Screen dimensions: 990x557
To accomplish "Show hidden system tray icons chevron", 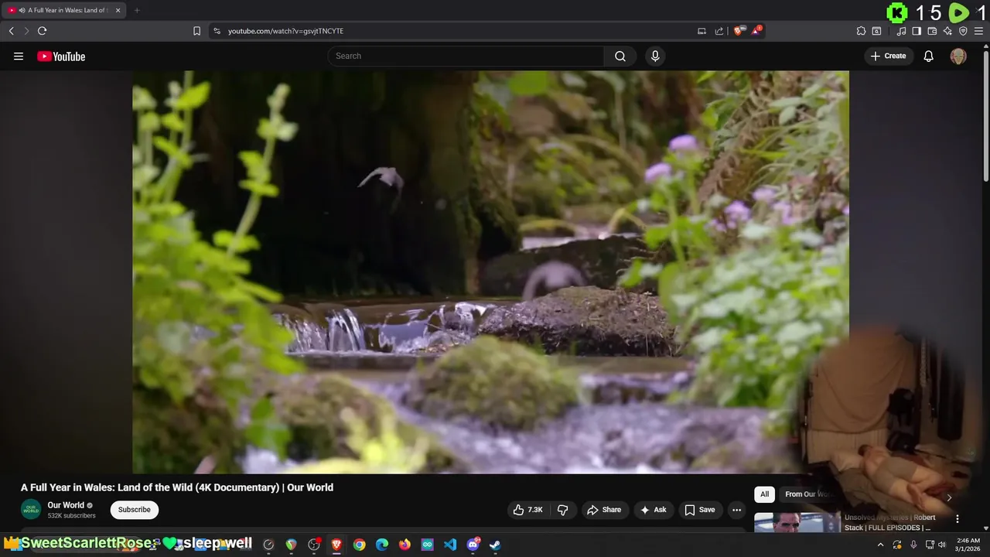I will click(880, 545).
